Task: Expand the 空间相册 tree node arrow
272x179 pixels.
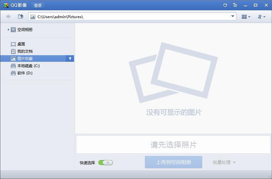Action: 8,30
